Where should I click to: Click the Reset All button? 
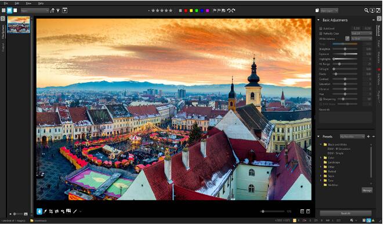click(346, 214)
